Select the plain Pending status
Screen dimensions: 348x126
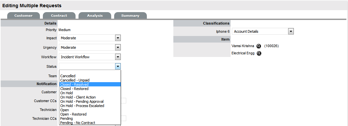click(90, 119)
